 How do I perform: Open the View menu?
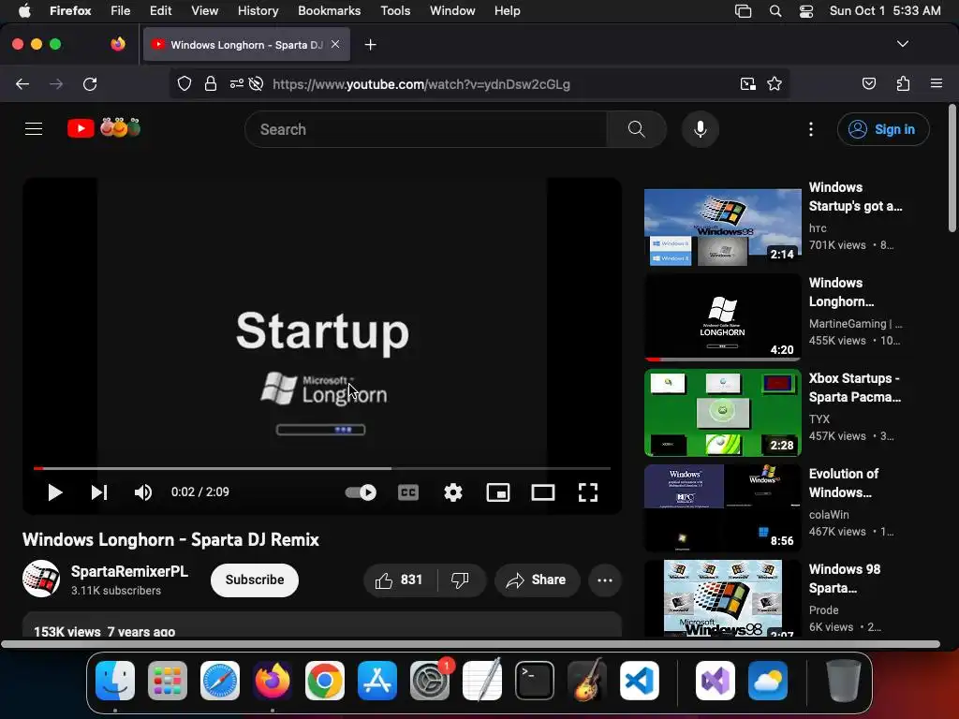click(204, 10)
